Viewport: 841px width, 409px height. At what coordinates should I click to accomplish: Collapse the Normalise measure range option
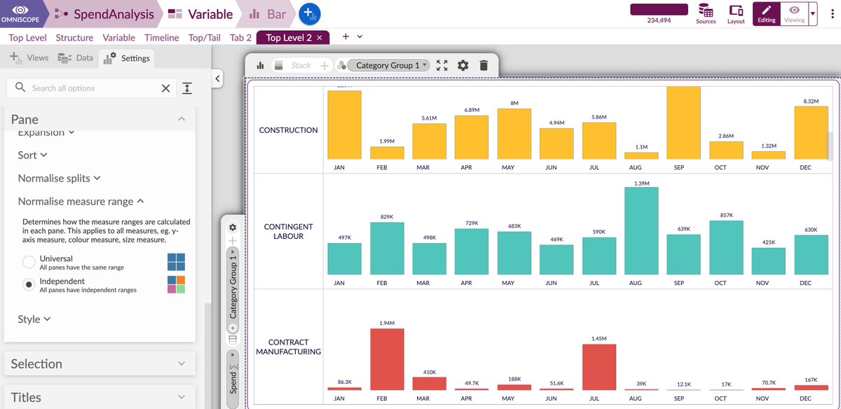coord(81,202)
